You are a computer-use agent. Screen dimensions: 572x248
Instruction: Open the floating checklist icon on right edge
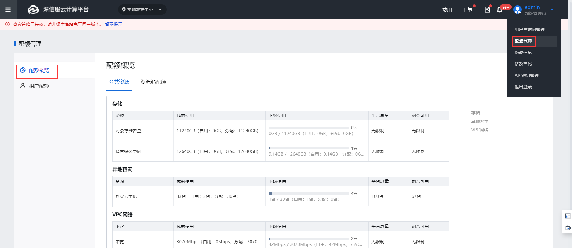coord(568,216)
